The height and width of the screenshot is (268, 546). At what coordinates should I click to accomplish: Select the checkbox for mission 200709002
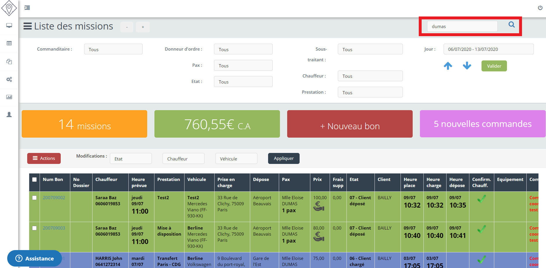(x=34, y=198)
